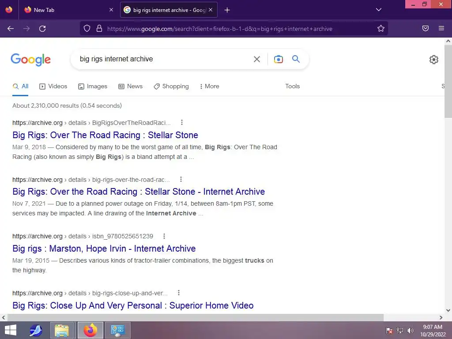Open 'Big Rigs: Close Up And Very Personal' result

[x=133, y=305]
